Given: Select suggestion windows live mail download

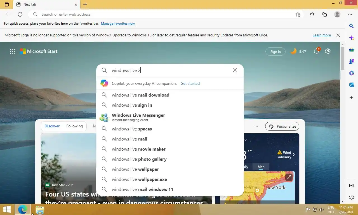Looking at the screenshot, I should (170, 95).
